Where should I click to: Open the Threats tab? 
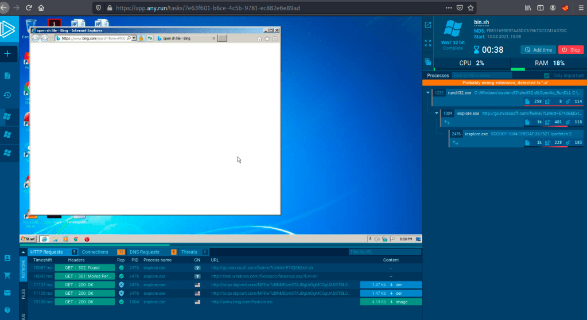[x=189, y=252]
